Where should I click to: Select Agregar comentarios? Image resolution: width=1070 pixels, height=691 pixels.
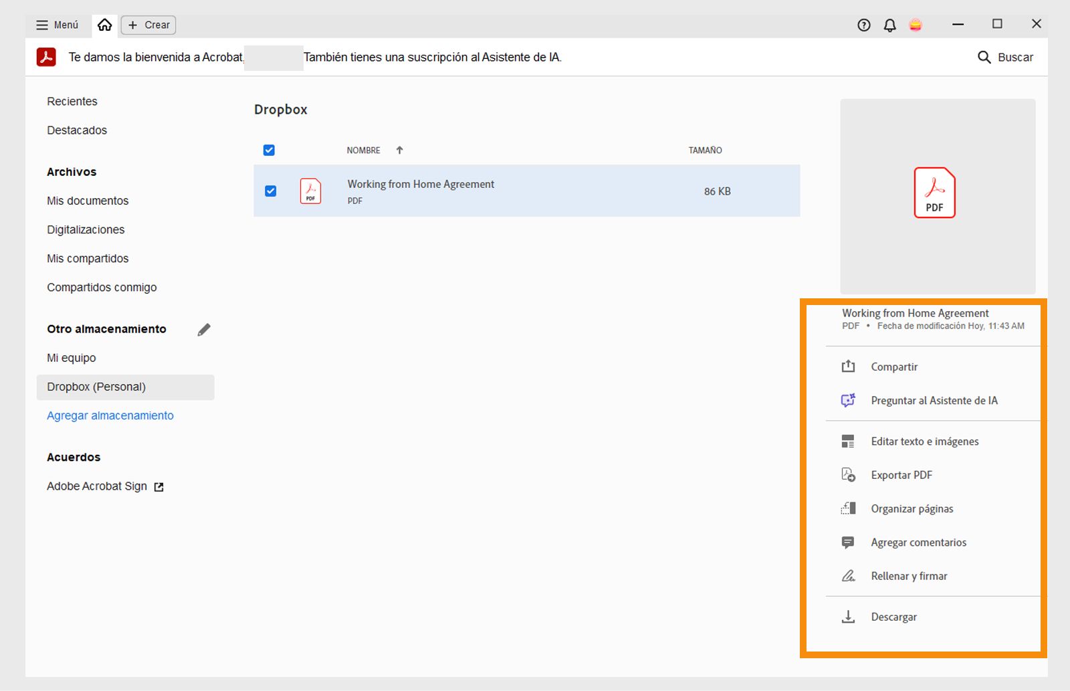point(918,542)
